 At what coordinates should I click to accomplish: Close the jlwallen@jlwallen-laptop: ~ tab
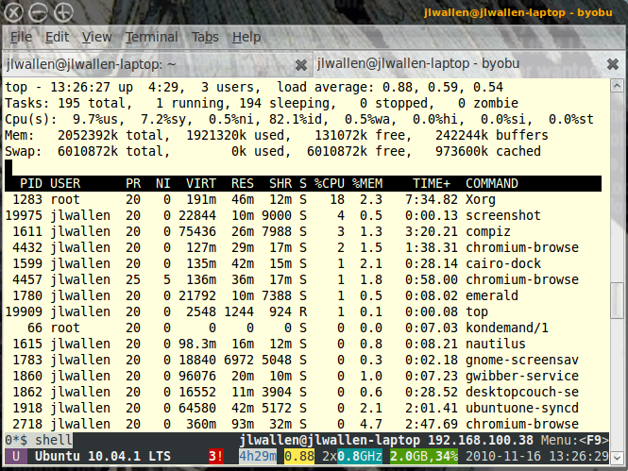[300, 65]
